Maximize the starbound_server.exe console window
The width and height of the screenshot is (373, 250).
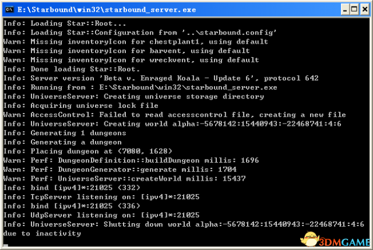(x=354, y=9)
